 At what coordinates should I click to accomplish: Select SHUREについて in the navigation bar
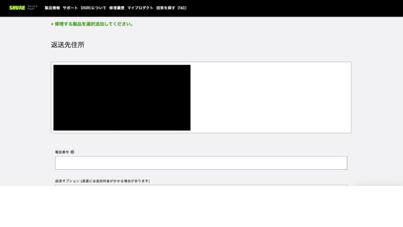click(x=93, y=8)
